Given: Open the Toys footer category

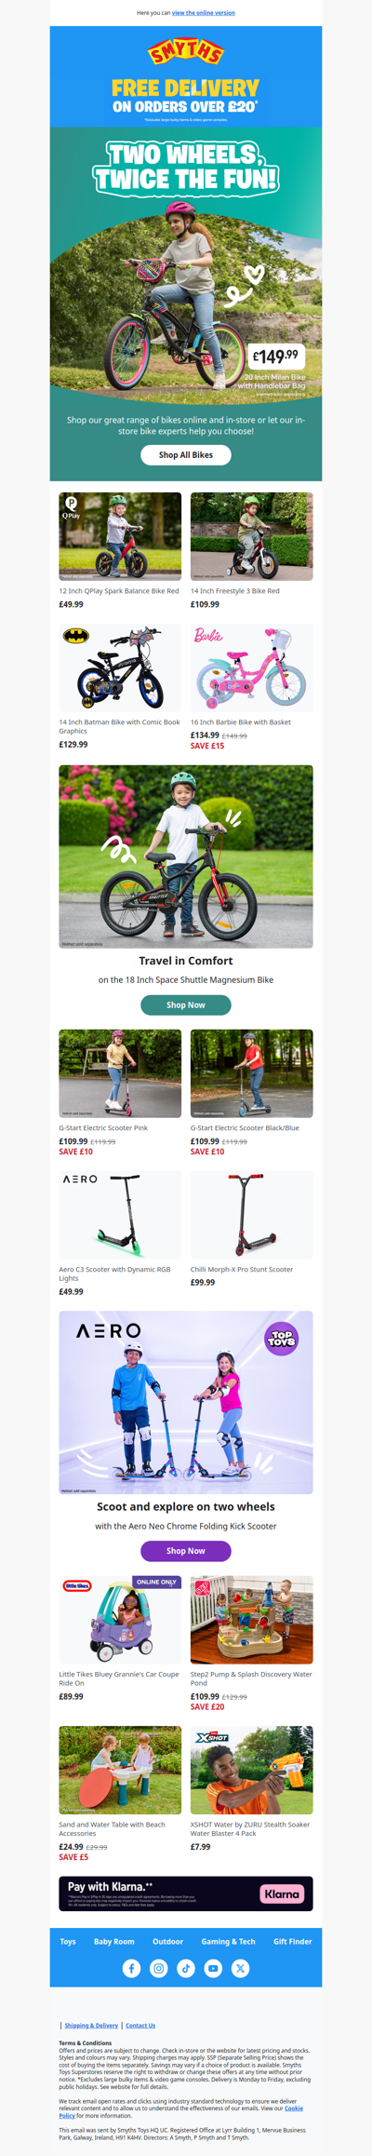Looking at the screenshot, I should pos(68,1941).
